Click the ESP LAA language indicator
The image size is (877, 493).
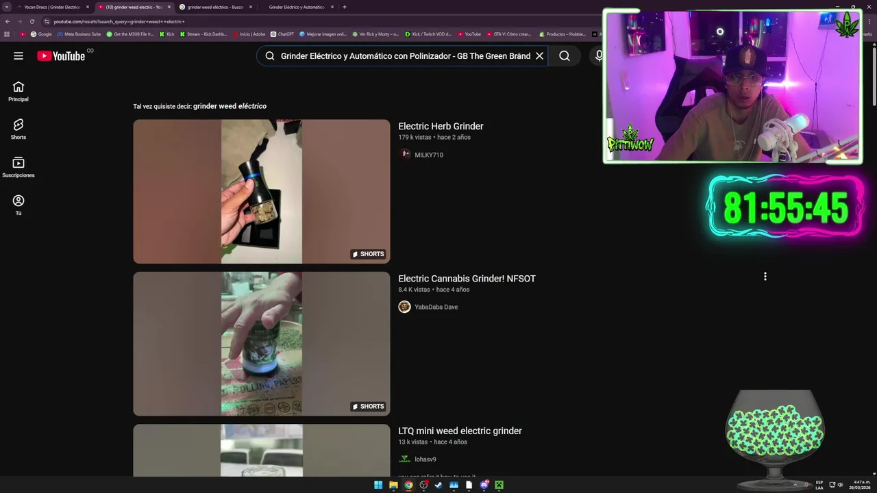coord(819,485)
